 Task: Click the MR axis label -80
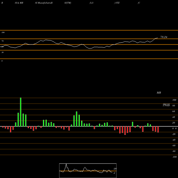tap(174, 151)
